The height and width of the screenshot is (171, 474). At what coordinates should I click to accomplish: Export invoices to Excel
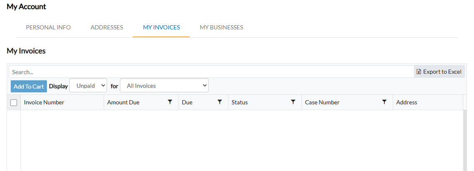(x=439, y=72)
